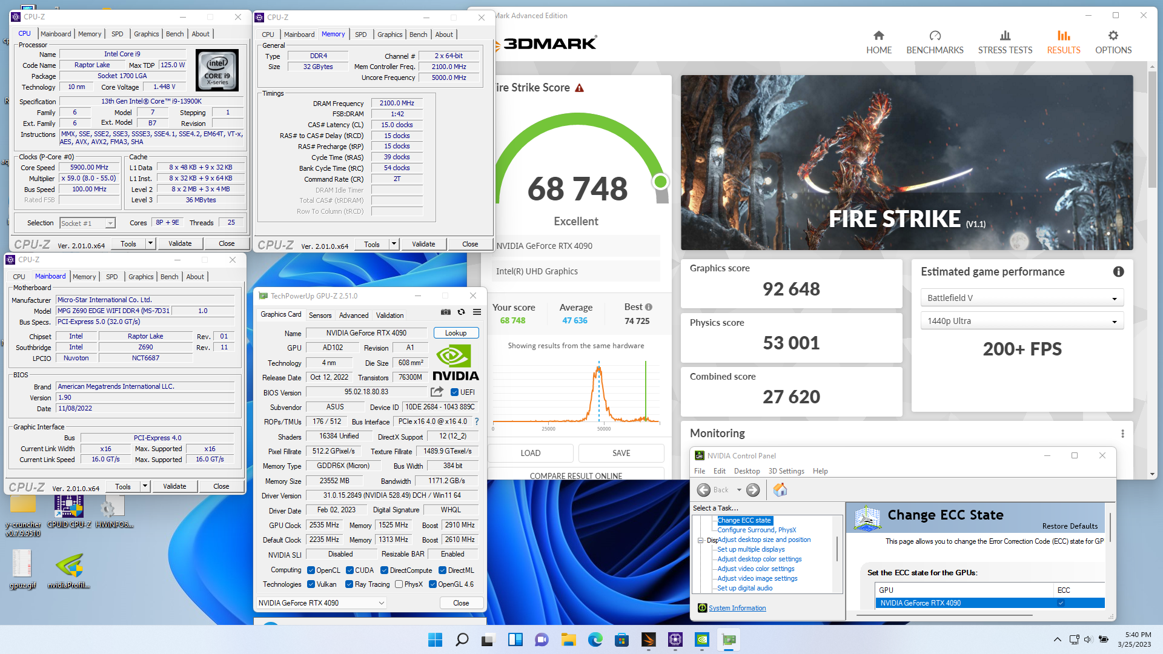
Task: Click the Lookup button in GPU-Z
Action: coord(456,333)
